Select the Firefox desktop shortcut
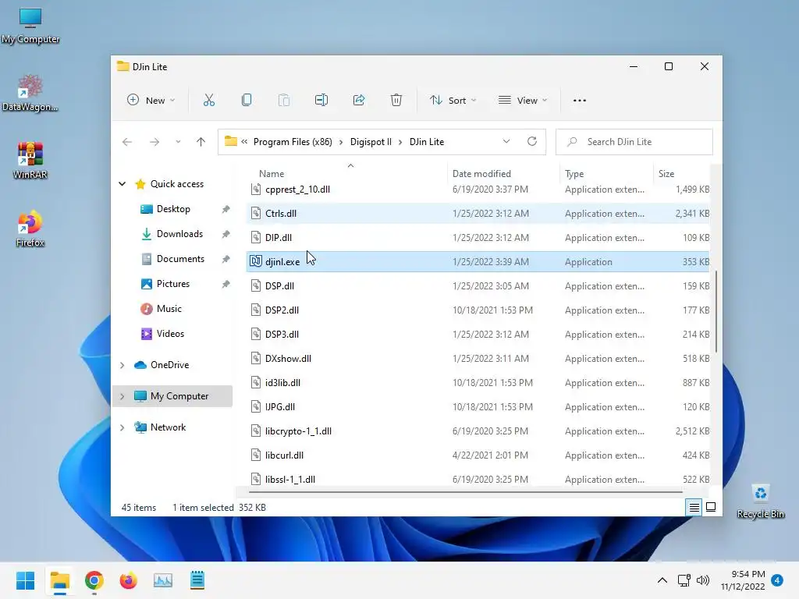This screenshot has height=599, width=799. pyautogui.click(x=30, y=229)
